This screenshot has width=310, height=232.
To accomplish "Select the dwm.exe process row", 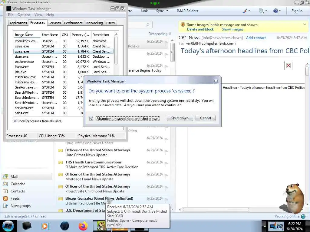I will click(63, 56).
